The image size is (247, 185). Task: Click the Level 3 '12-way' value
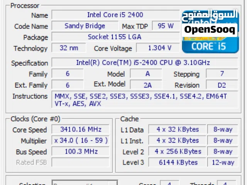click(x=223, y=162)
